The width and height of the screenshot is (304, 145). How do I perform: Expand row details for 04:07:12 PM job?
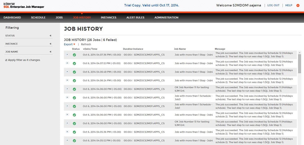click(x=67, y=63)
